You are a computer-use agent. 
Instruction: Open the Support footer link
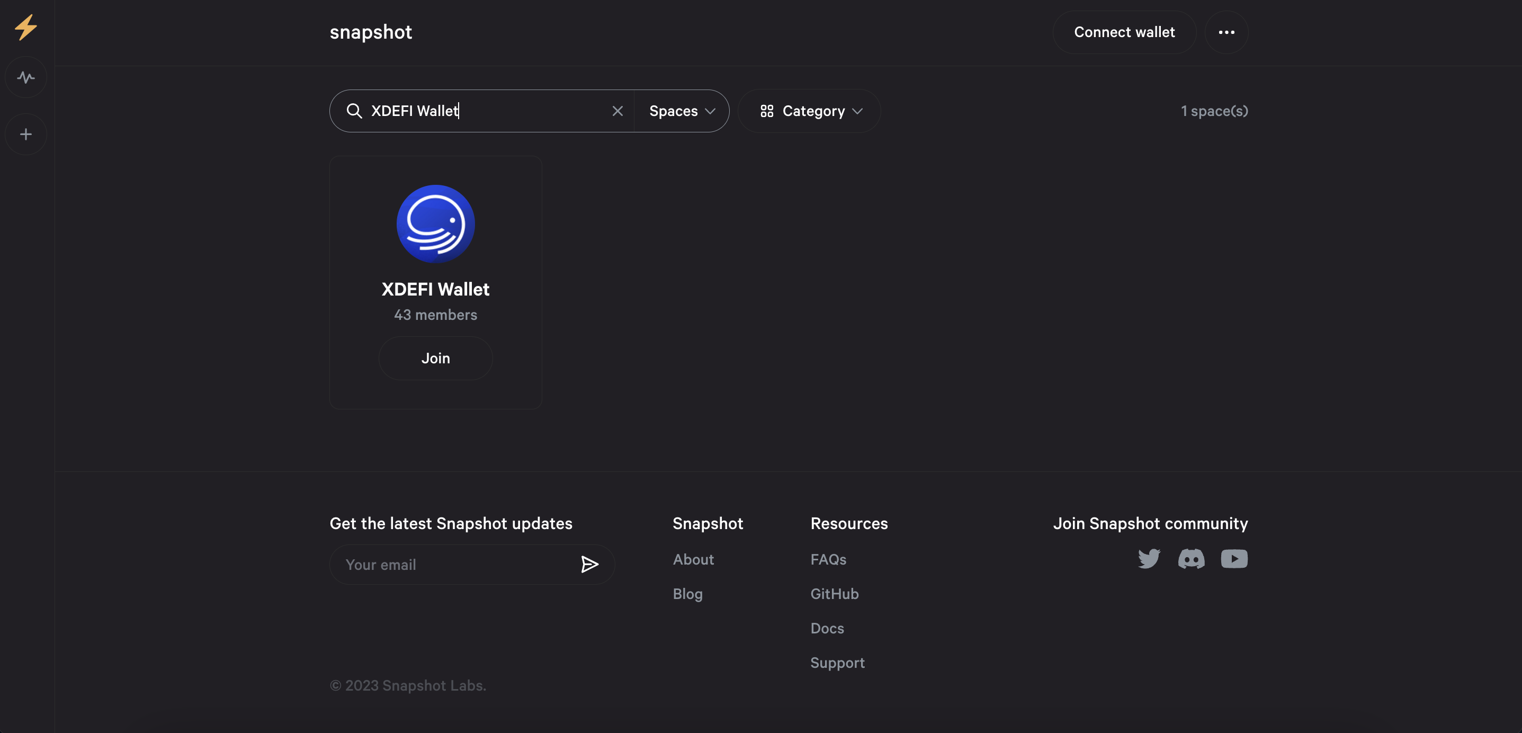coord(837,663)
